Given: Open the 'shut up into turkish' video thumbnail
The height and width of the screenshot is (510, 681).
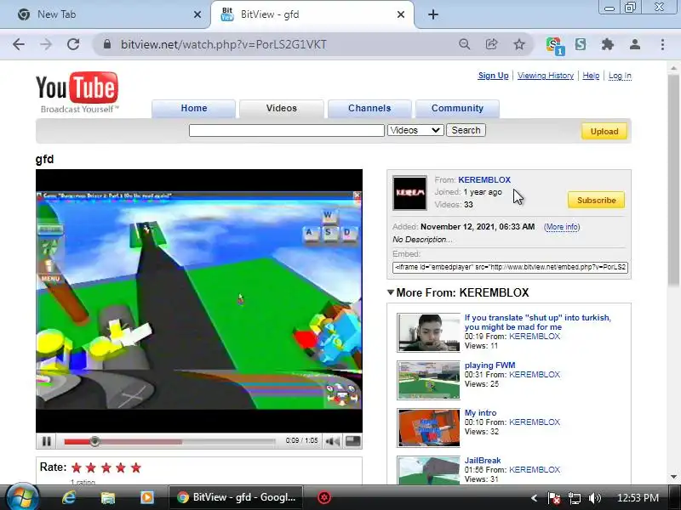Looking at the screenshot, I should click(429, 332).
